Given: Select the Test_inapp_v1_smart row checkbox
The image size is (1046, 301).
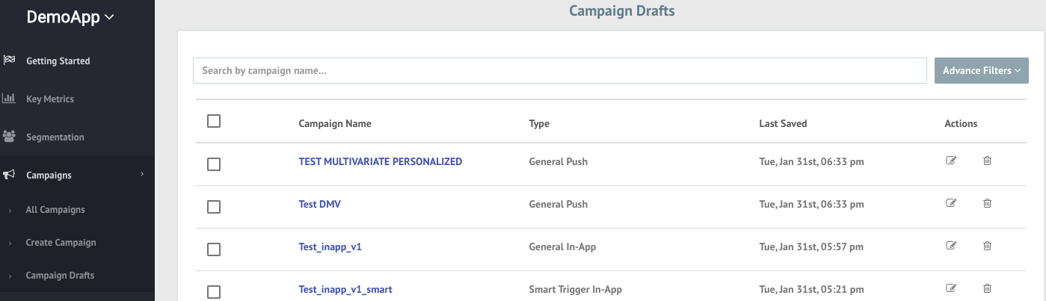Looking at the screenshot, I should 214,292.
